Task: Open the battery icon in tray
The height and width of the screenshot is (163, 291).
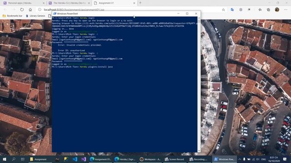Action: pyautogui.click(x=249, y=159)
